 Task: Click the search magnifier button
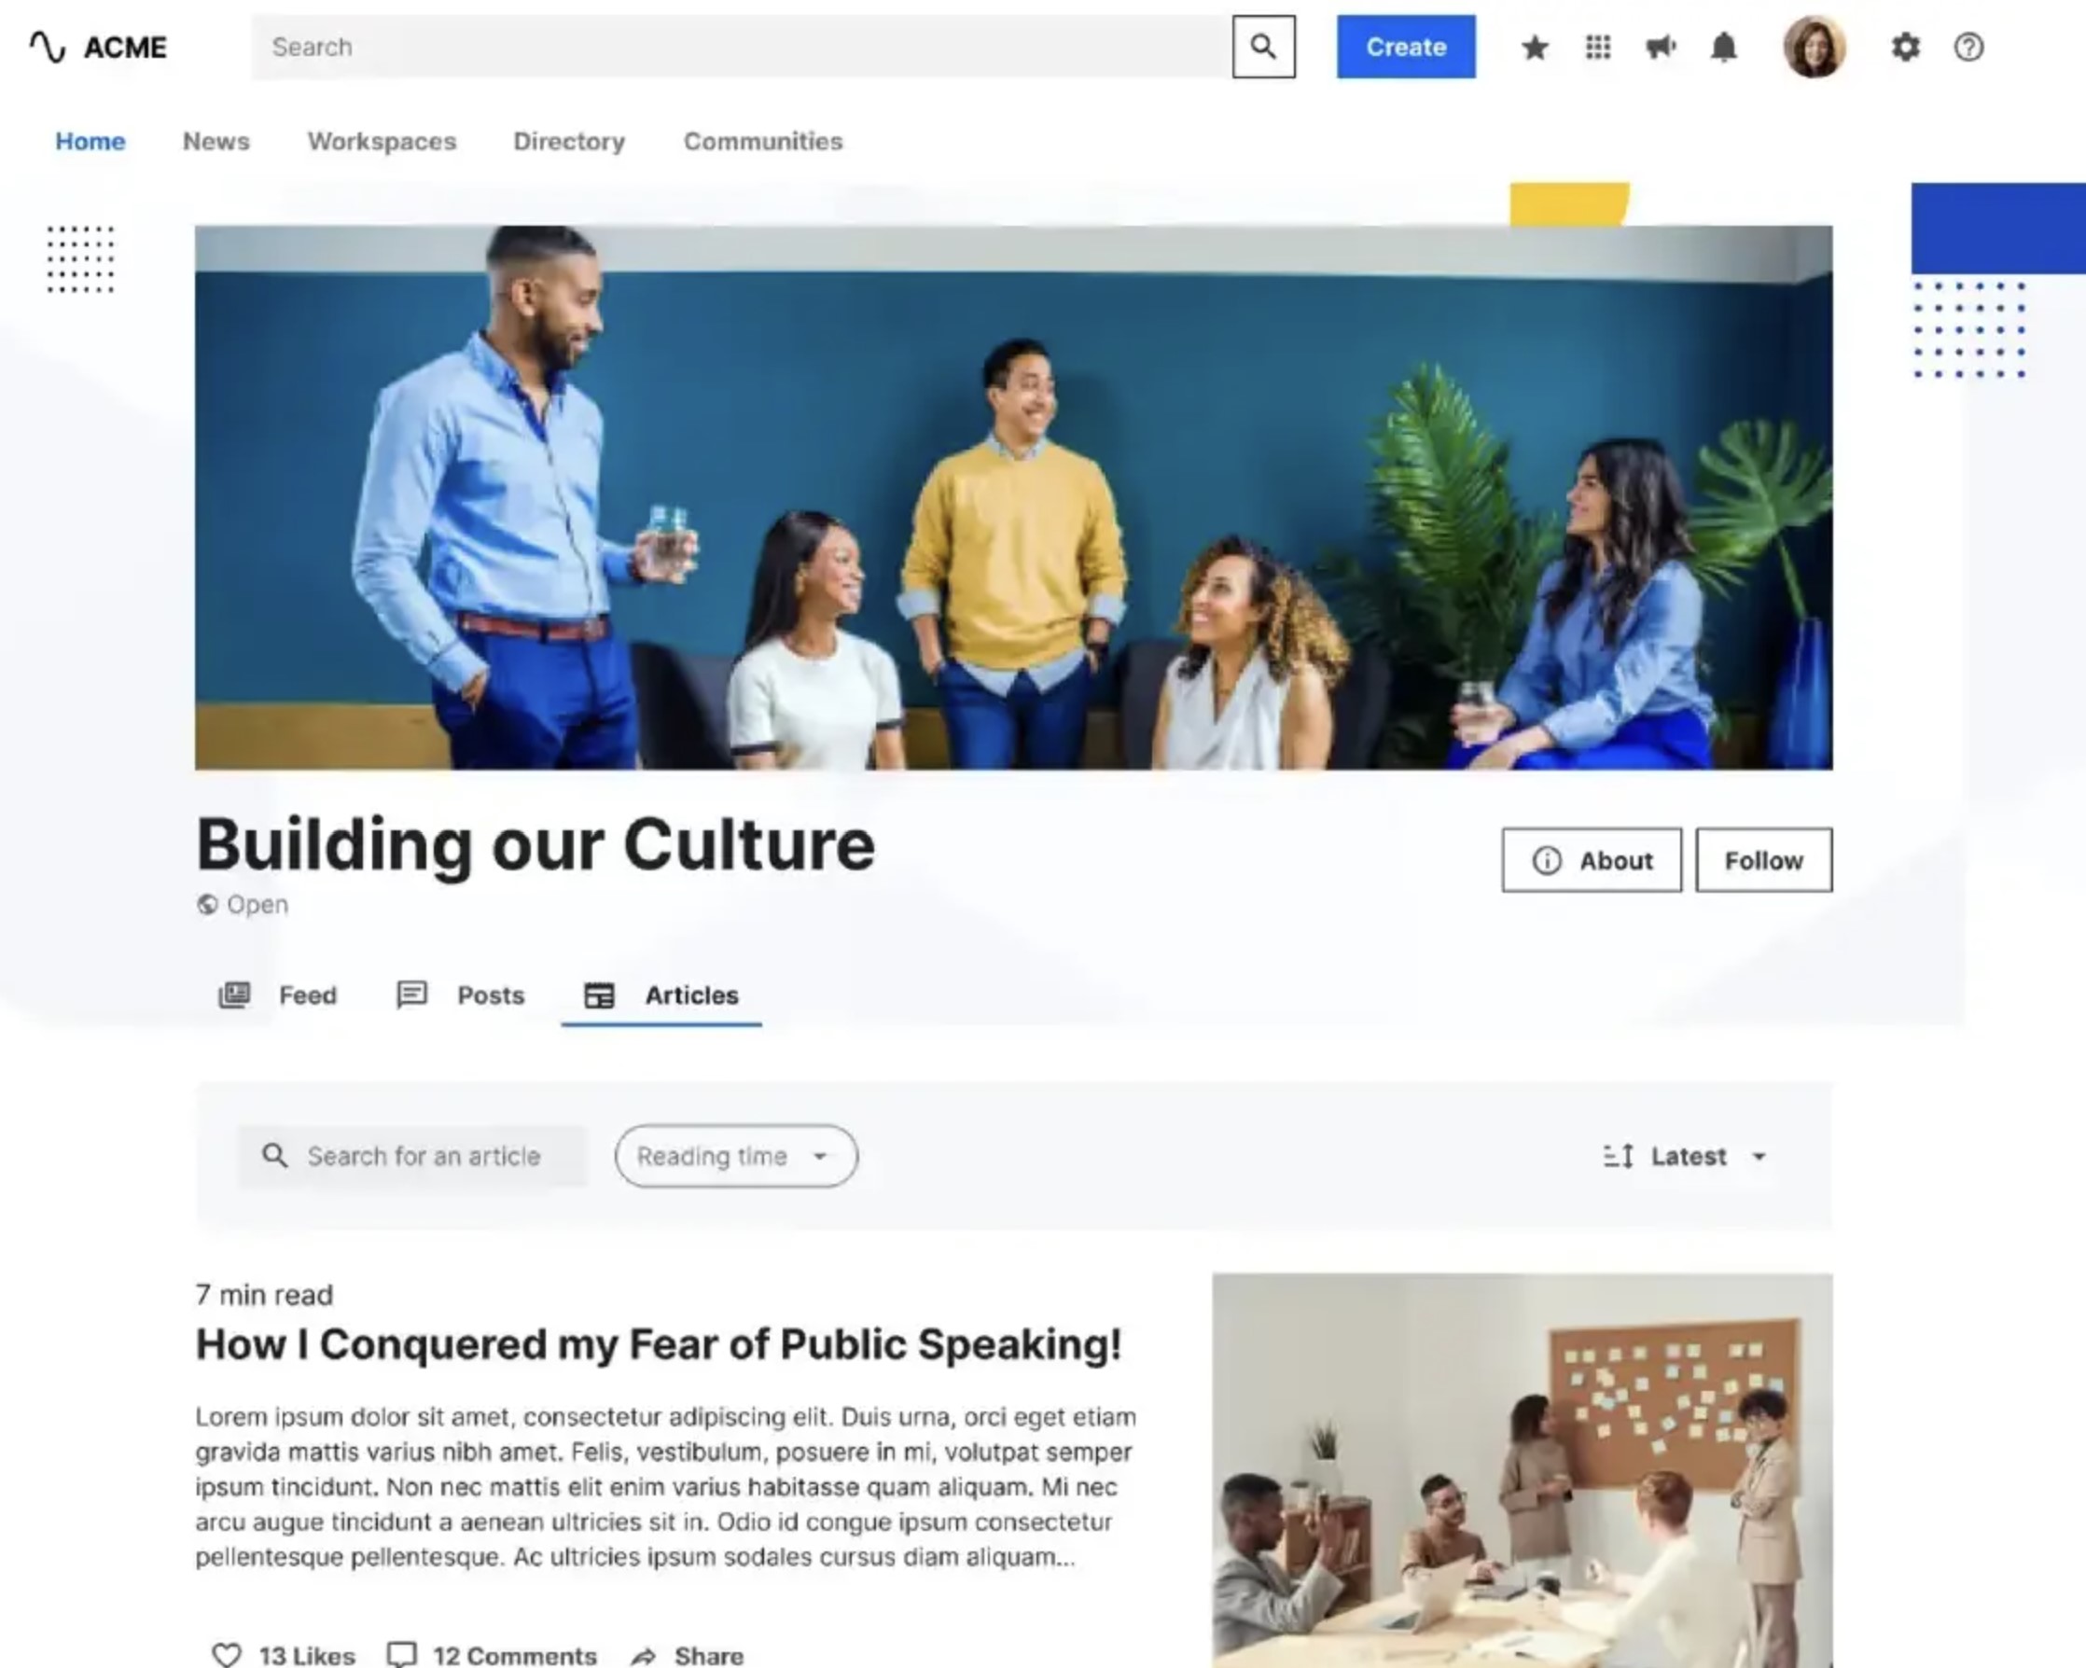1263,47
